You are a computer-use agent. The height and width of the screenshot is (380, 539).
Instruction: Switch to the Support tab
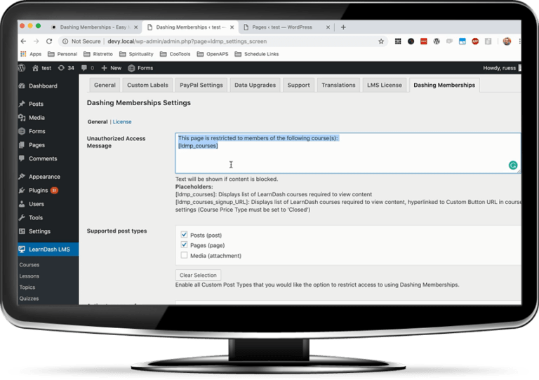coord(298,85)
